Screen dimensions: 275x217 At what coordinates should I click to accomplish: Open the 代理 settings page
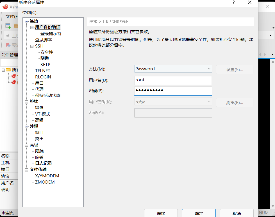[39, 89]
